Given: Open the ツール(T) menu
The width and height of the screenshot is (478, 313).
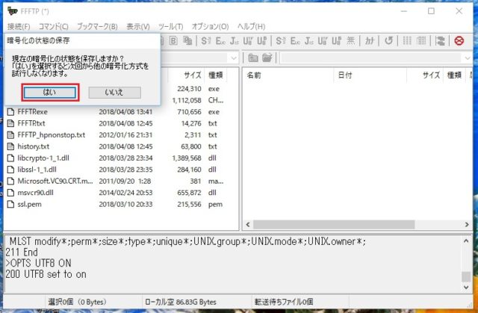Looking at the screenshot, I should click(194, 27).
